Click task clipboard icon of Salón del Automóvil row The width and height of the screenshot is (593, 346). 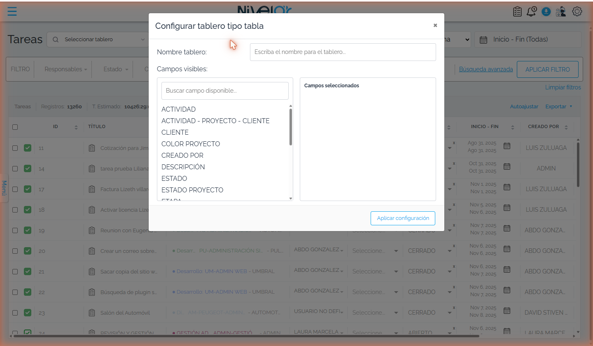pyautogui.click(x=92, y=313)
